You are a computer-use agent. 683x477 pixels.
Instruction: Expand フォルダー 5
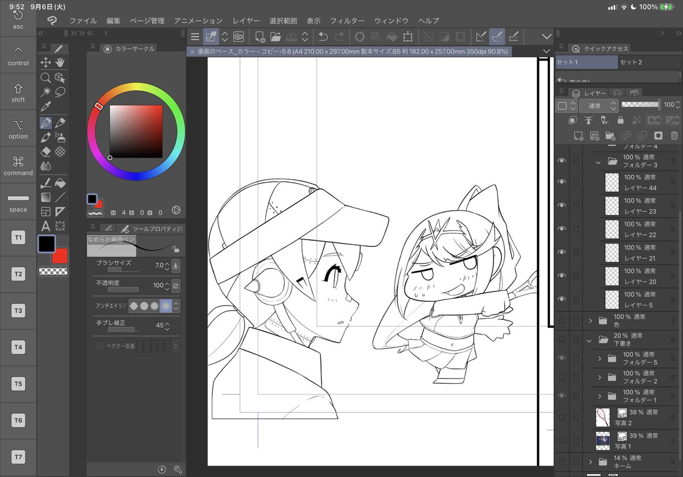599,359
